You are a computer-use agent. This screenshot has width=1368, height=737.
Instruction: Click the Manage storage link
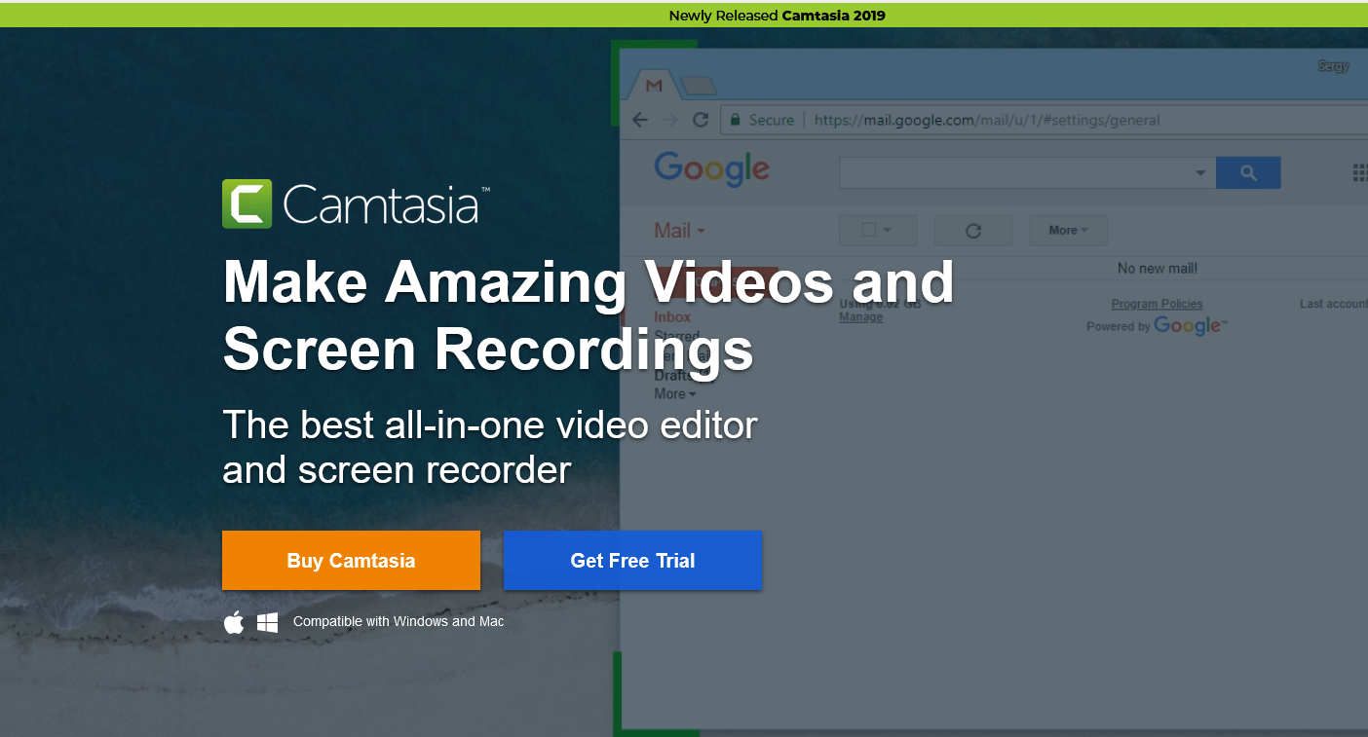tap(860, 317)
